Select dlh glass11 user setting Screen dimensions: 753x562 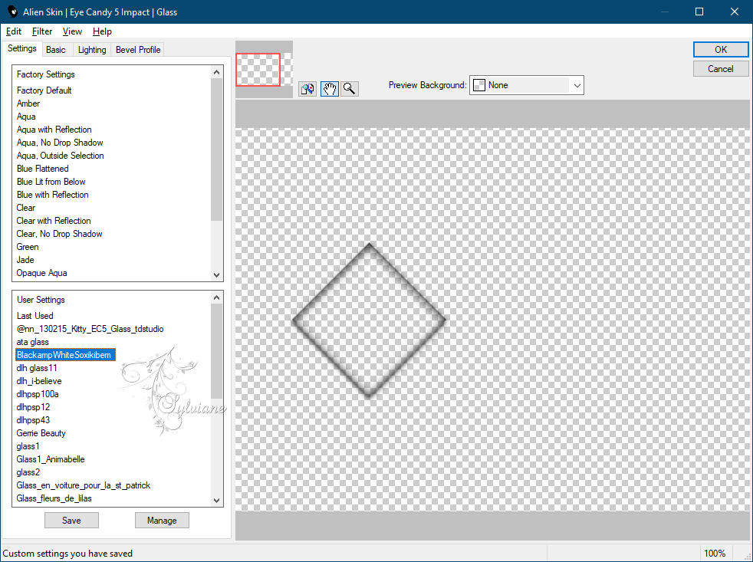pyautogui.click(x=37, y=367)
